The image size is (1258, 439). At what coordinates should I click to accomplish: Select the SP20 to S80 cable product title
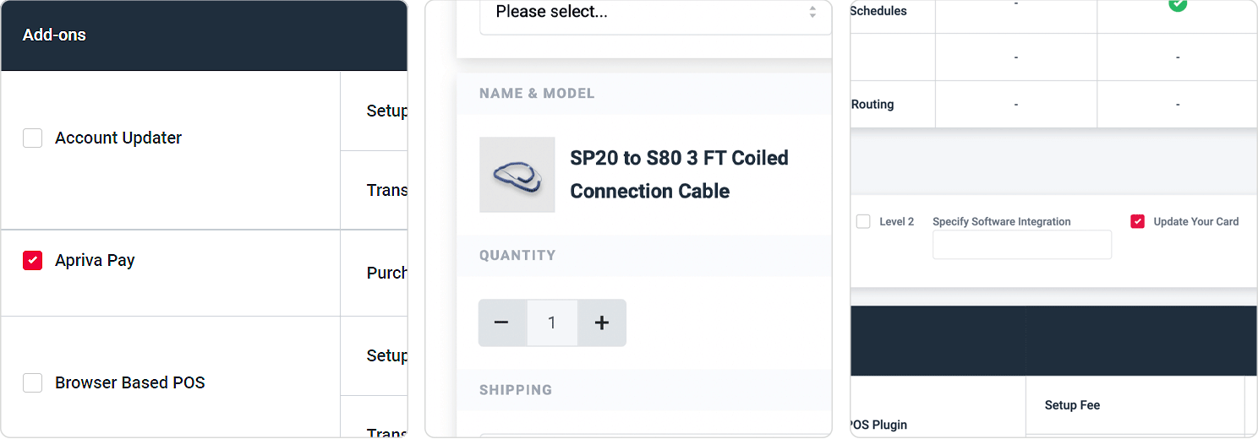679,175
